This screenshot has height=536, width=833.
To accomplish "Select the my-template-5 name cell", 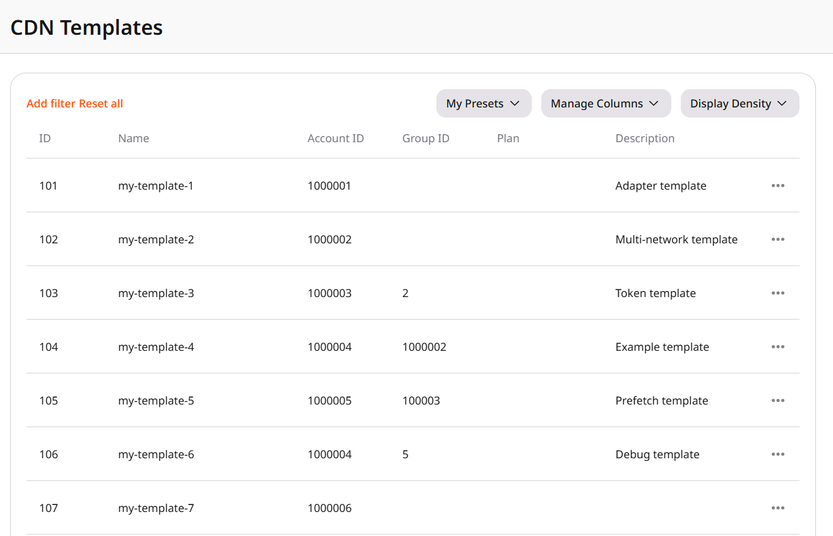I will (156, 401).
